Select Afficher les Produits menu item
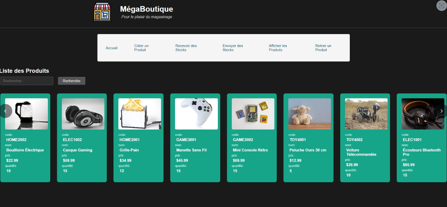Image resolution: width=447 pixels, height=207 pixels. pyautogui.click(x=278, y=48)
